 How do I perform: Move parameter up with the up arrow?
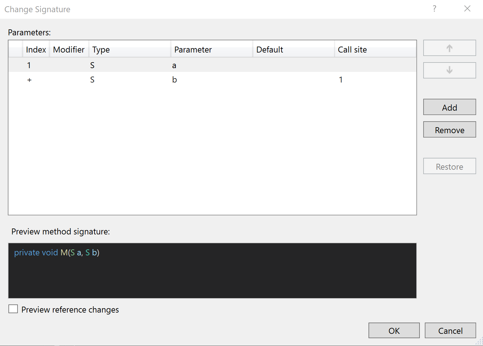(x=449, y=48)
